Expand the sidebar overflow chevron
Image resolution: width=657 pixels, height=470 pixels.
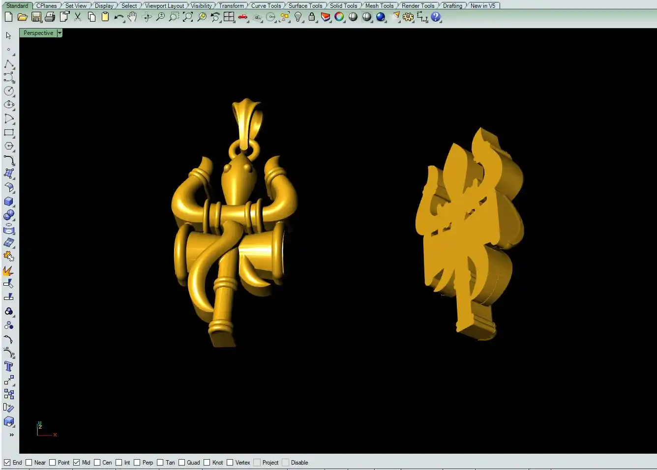[11, 435]
